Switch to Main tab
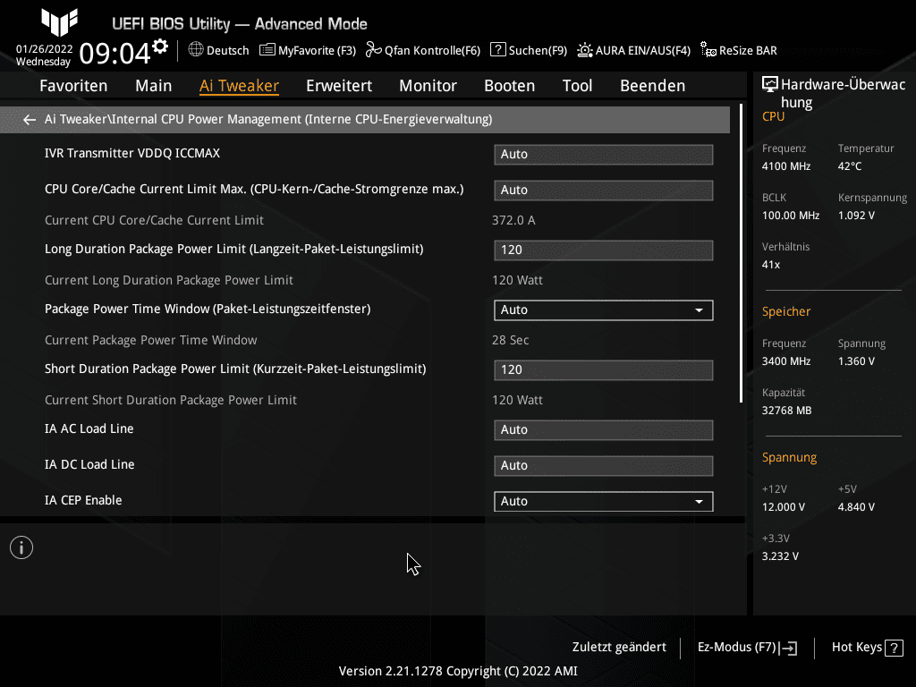This screenshot has width=916, height=687. [154, 86]
